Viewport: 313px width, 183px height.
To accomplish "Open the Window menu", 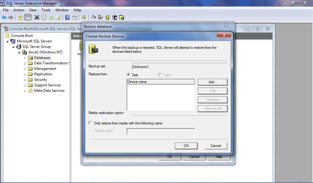I will coord(62,10).
